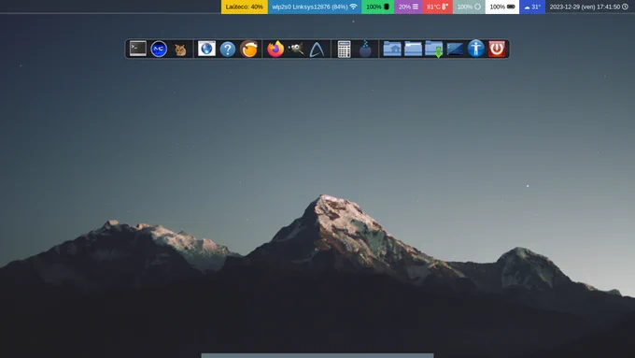Click the red power button icon
635x358 pixels.
(x=497, y=49)
